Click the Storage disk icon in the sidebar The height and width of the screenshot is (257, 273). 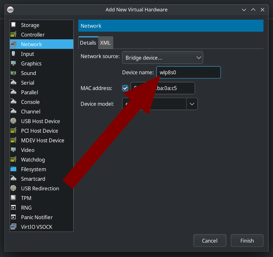pos(14,25)
